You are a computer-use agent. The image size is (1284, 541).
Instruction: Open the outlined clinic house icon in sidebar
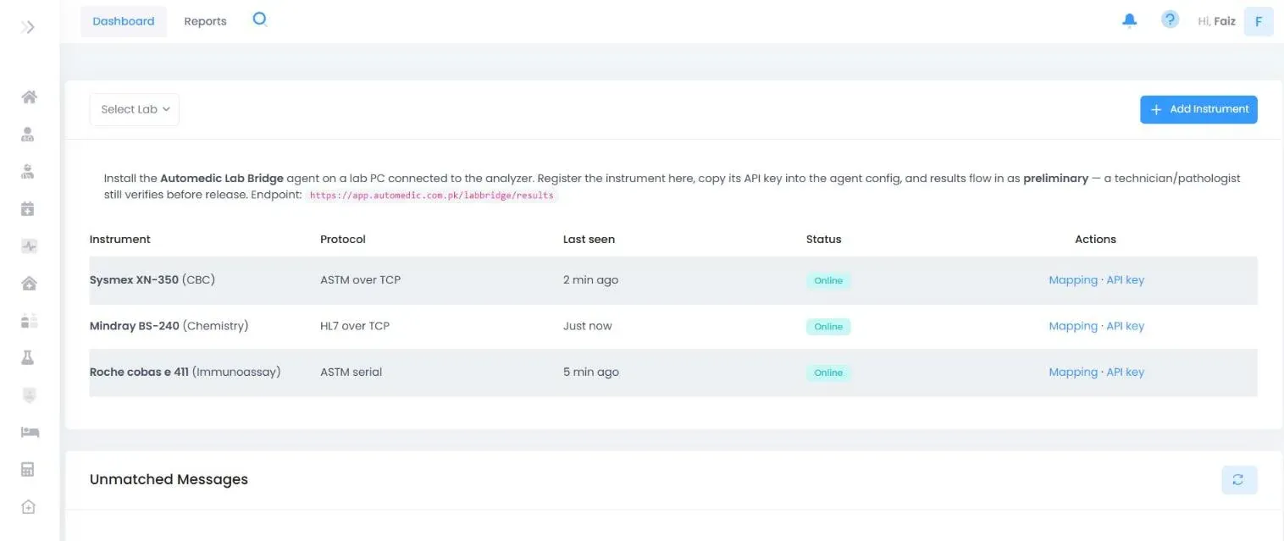(28, 507)
